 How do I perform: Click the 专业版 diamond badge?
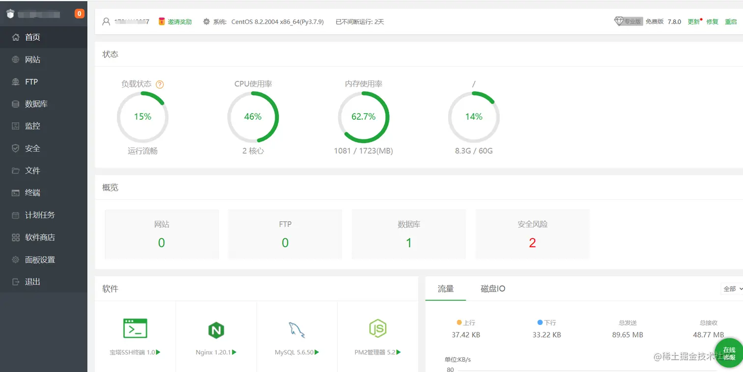click(x=629, y=22)
